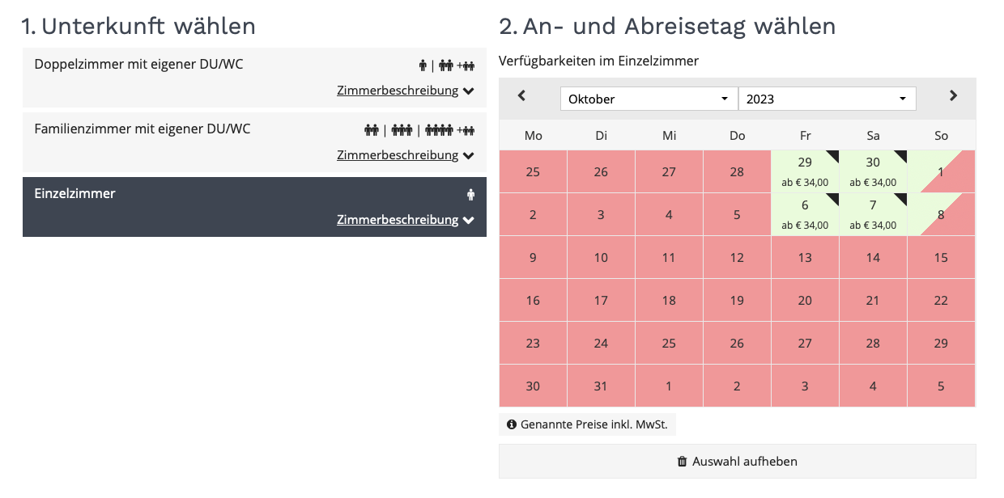Select Familienzimmer mit eigener DU/WC
Image resolution: width=1004 pixels, height=498 pixels.
tap(143, 129)
